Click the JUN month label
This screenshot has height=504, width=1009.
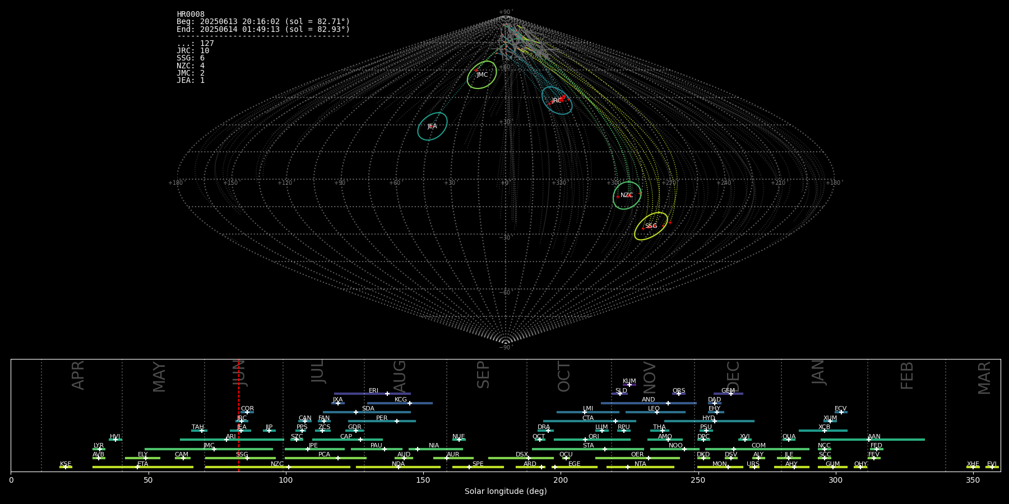239,374
